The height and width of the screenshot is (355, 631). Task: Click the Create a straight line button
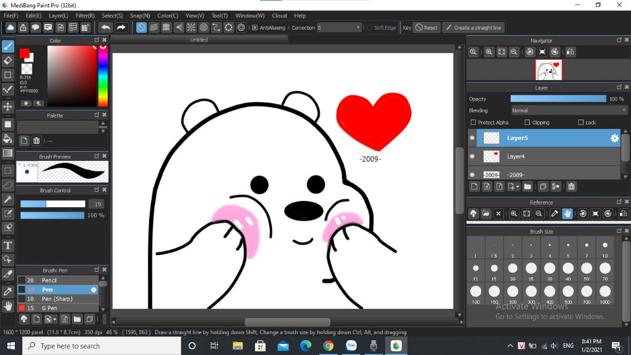point(473,28)
